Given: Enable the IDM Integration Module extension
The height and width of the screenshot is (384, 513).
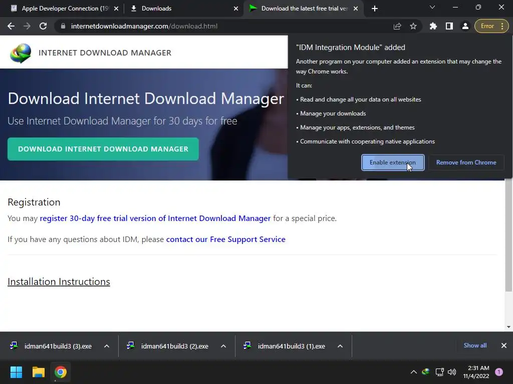Looking at the screenshot, I should 393,162.
